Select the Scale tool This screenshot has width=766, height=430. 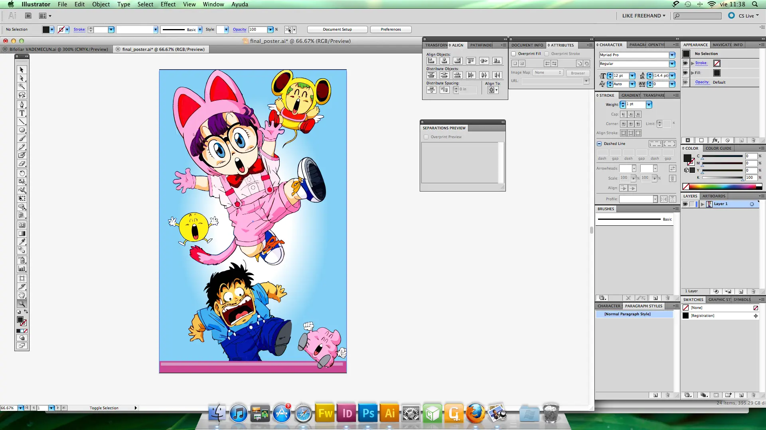22,182
